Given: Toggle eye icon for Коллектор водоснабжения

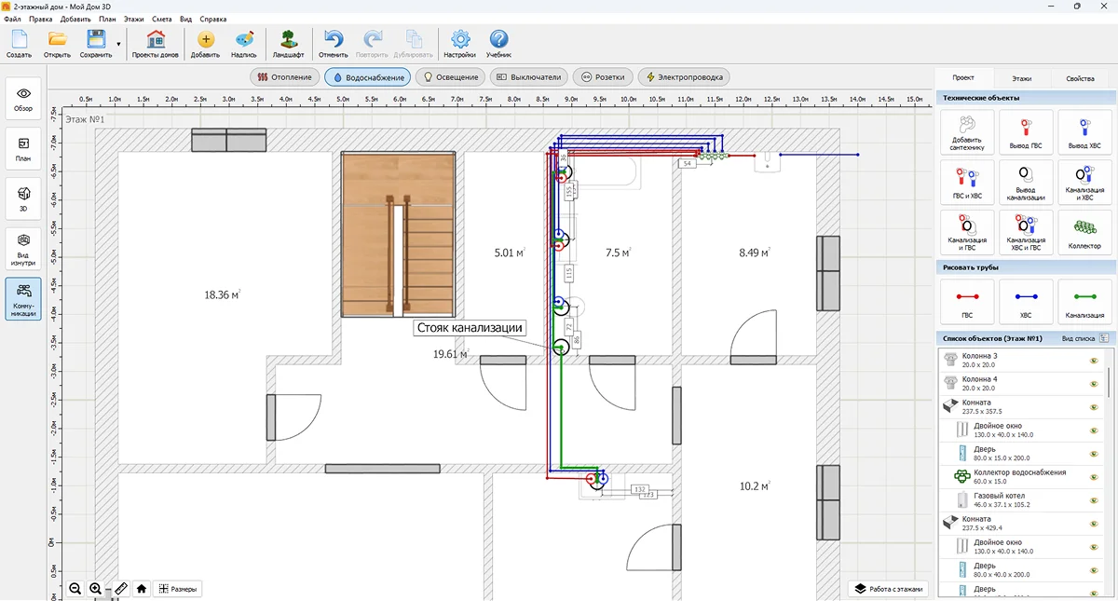Looking at the screenshot, I should click(1094, 477).
